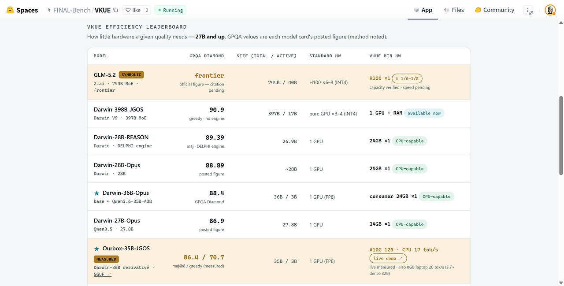Open the FINAL-Bench owner link
Viewport: 564px width, 286px height.
pyautogui.click(x=72, y=10)
